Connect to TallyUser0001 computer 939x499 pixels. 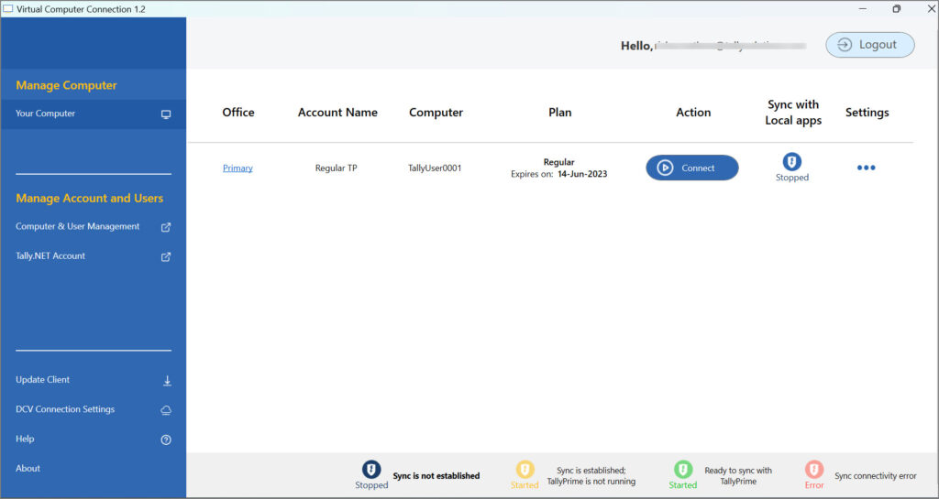(x=691, y=168)
